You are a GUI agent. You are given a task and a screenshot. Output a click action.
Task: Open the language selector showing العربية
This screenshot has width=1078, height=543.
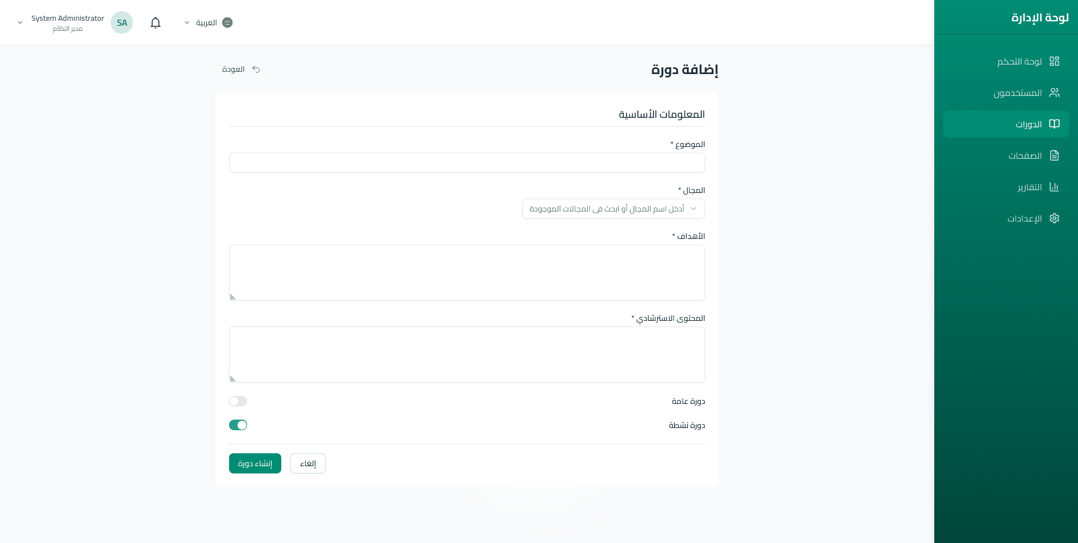pos(208,22)
